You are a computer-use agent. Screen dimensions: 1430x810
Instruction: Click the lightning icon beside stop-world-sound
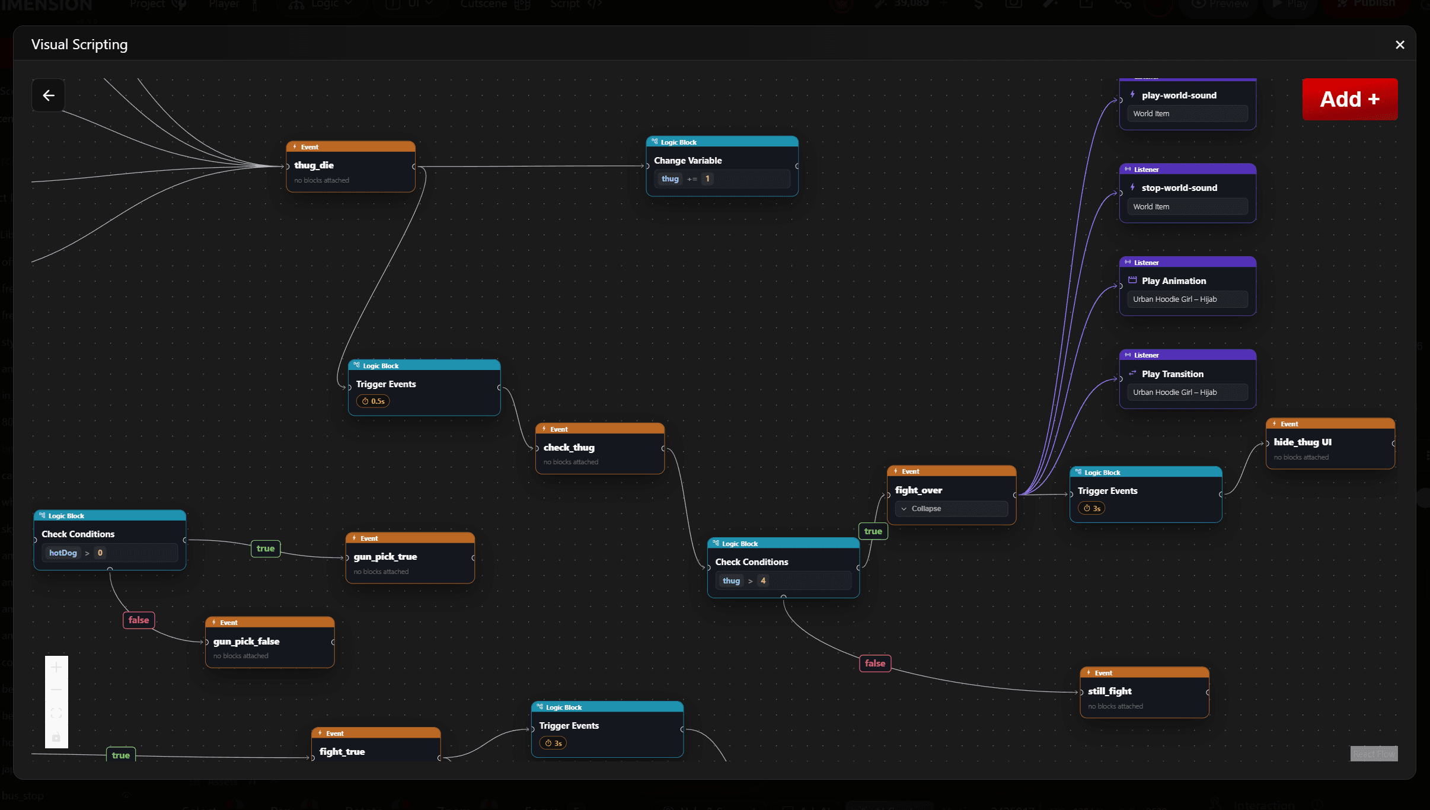pos(1132,187)
